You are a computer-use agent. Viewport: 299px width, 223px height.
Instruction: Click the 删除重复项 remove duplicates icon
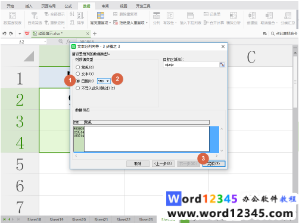click(x=116, y=14)
